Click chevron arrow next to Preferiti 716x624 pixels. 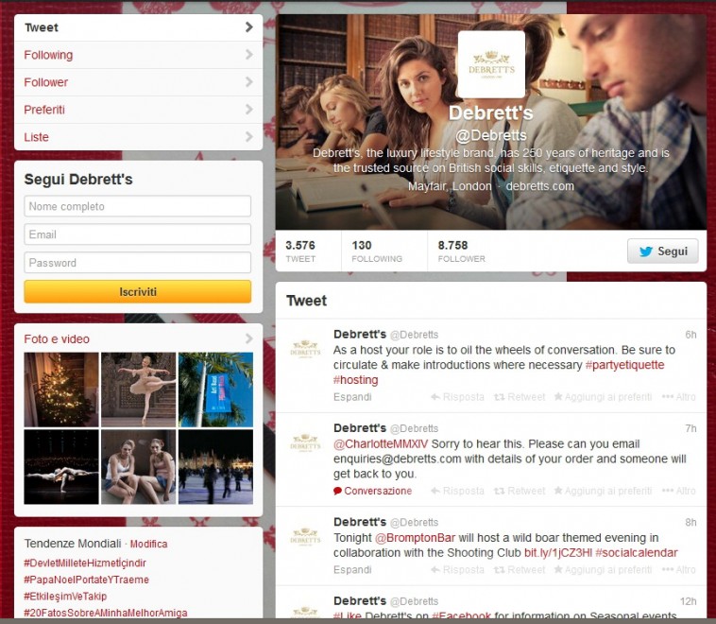(x=248, y=110)
